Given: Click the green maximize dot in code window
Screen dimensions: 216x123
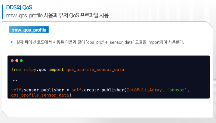Looking at the screenshot, I should coord(21,61).
